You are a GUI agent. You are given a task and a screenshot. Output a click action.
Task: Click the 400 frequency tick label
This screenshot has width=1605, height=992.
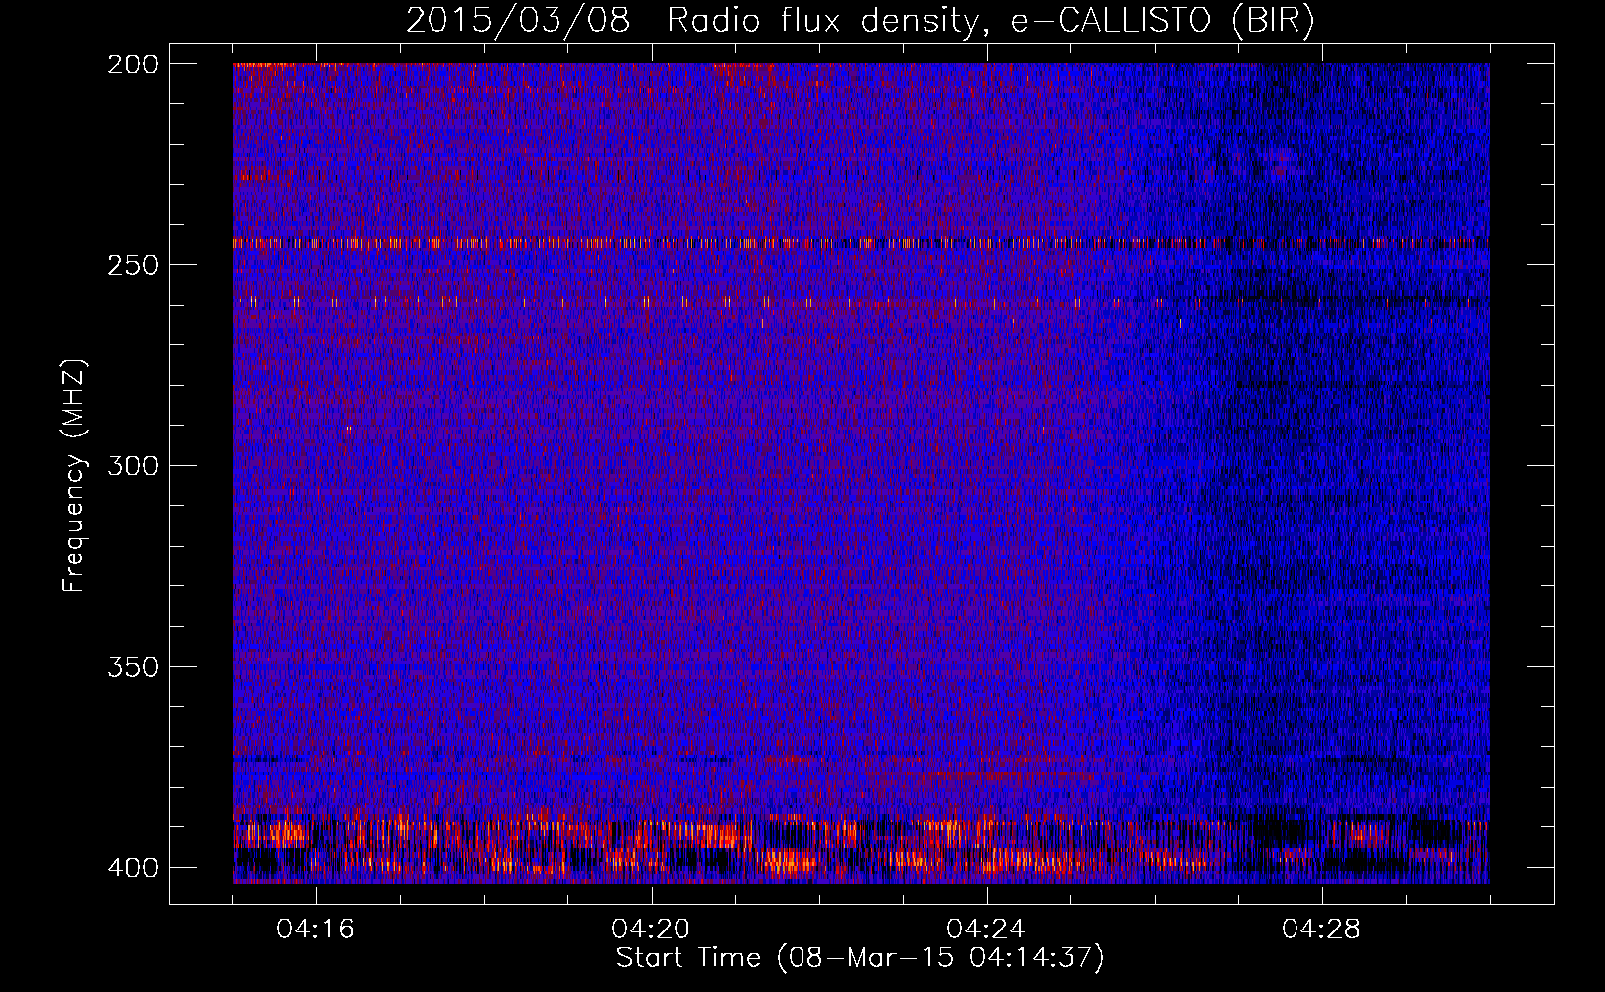[132, 867]
